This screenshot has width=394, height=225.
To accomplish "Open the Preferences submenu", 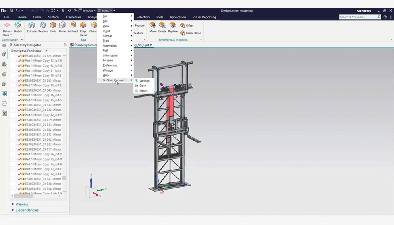I will click(x=116, y=65).
